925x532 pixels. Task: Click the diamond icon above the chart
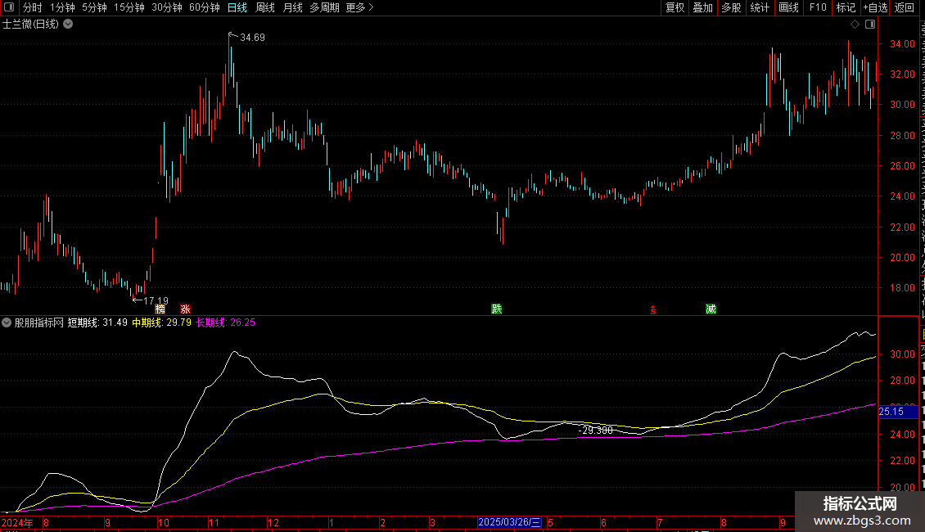[x=854, y=24]
